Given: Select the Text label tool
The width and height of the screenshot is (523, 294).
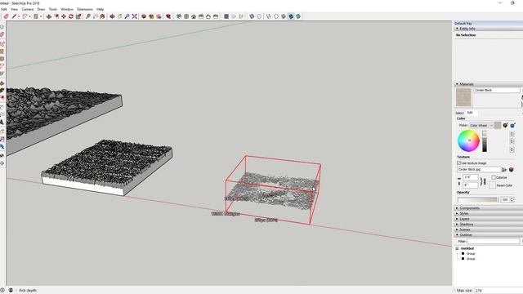Looking at the screenshot, I should (96, 16).
